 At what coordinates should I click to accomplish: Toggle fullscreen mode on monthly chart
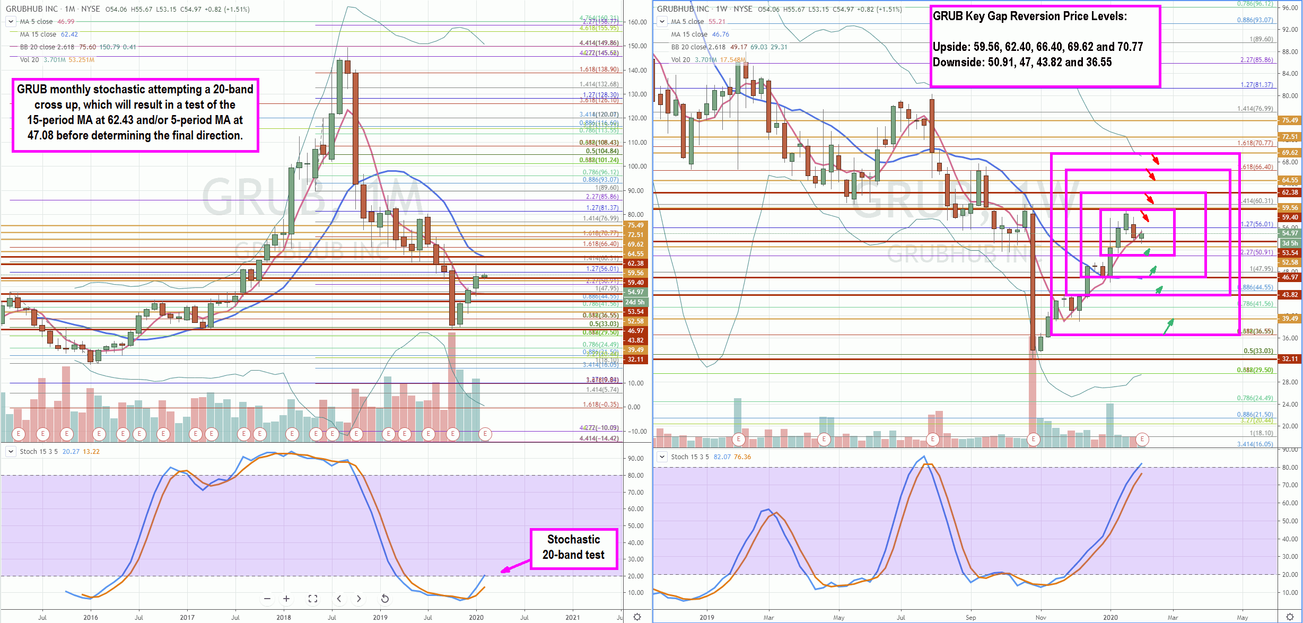[313, 599]
